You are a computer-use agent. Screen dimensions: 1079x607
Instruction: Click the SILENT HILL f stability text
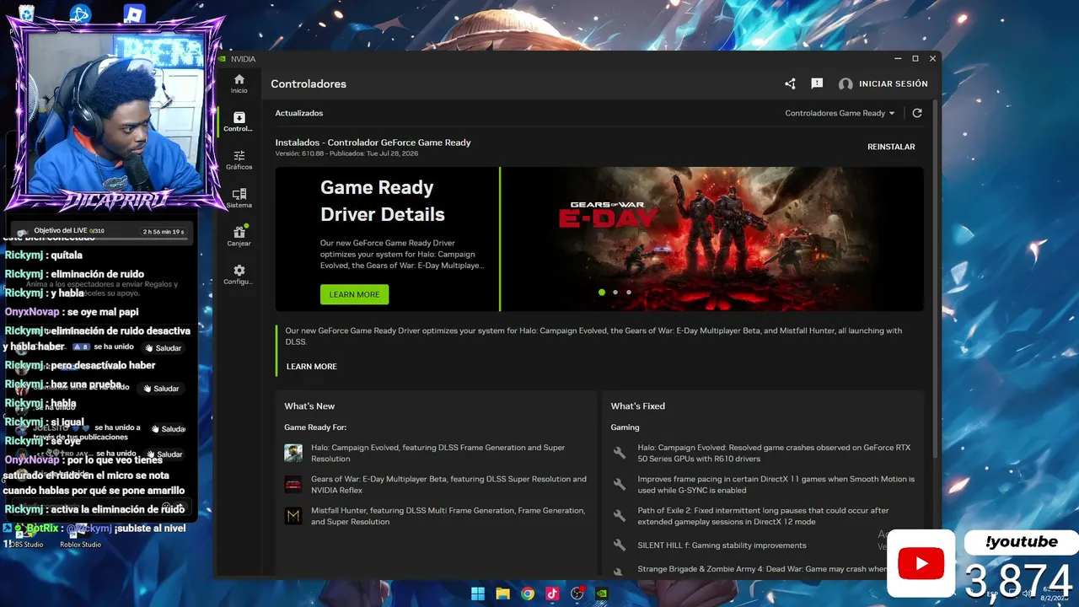coord(722,545)
